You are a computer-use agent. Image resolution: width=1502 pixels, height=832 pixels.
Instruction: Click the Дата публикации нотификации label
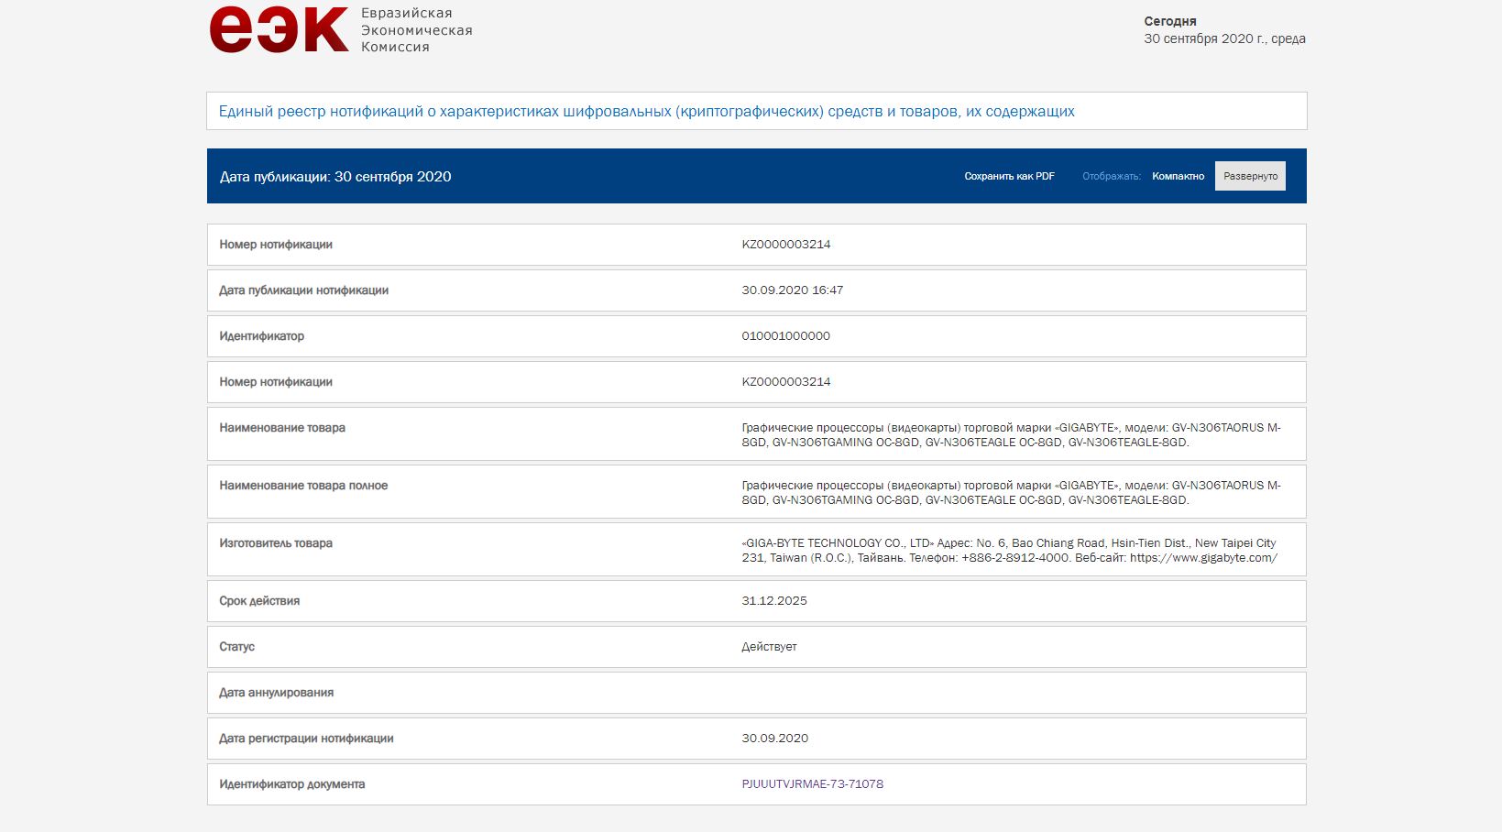[303, 290]
